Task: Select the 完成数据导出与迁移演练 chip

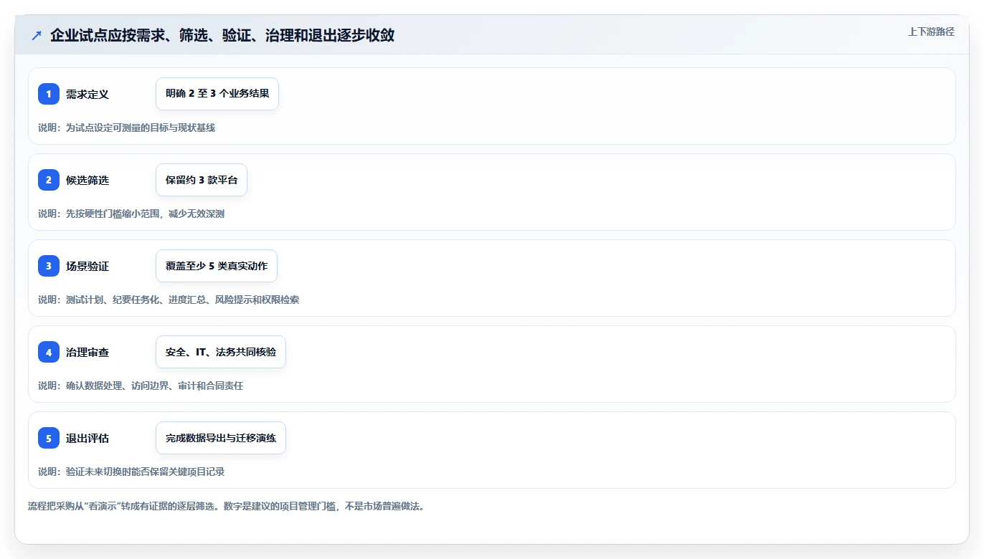Action: pos(221,438)
